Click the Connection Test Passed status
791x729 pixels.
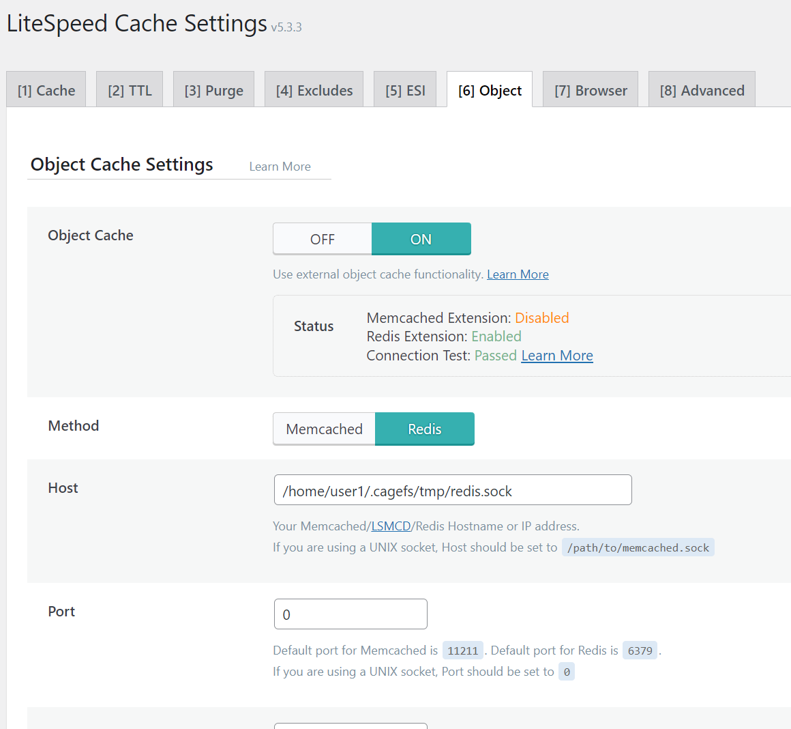[495, 356]
